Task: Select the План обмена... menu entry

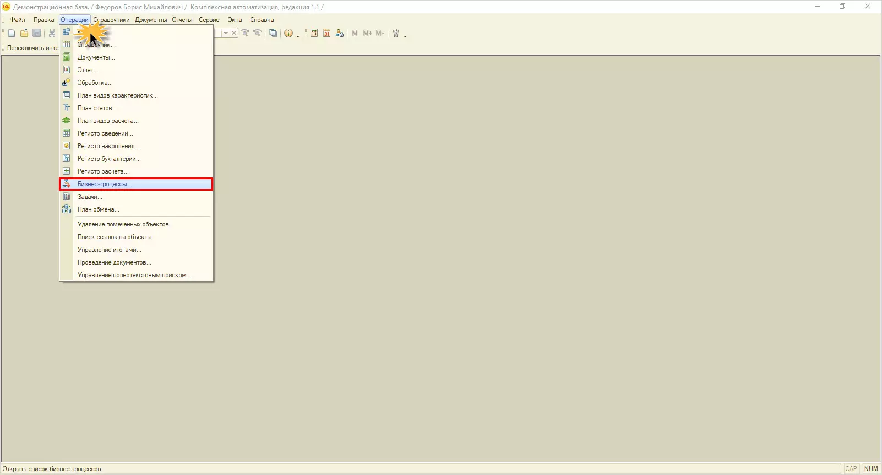Action: 136,209
